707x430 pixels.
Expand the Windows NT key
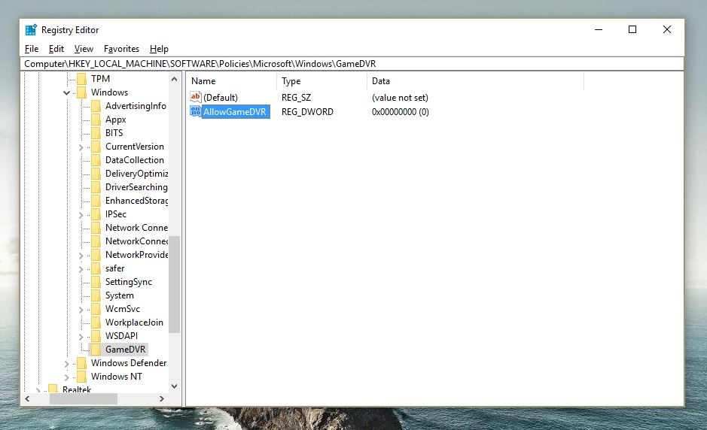click(67, 377)
